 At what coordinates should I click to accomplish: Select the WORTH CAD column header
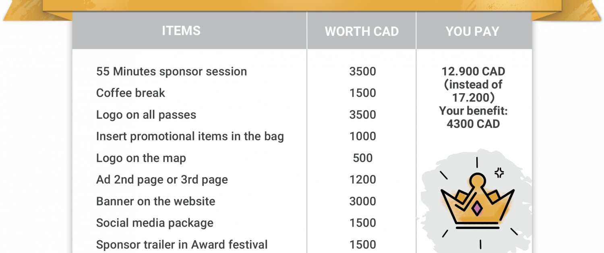(x=362, y=32)
